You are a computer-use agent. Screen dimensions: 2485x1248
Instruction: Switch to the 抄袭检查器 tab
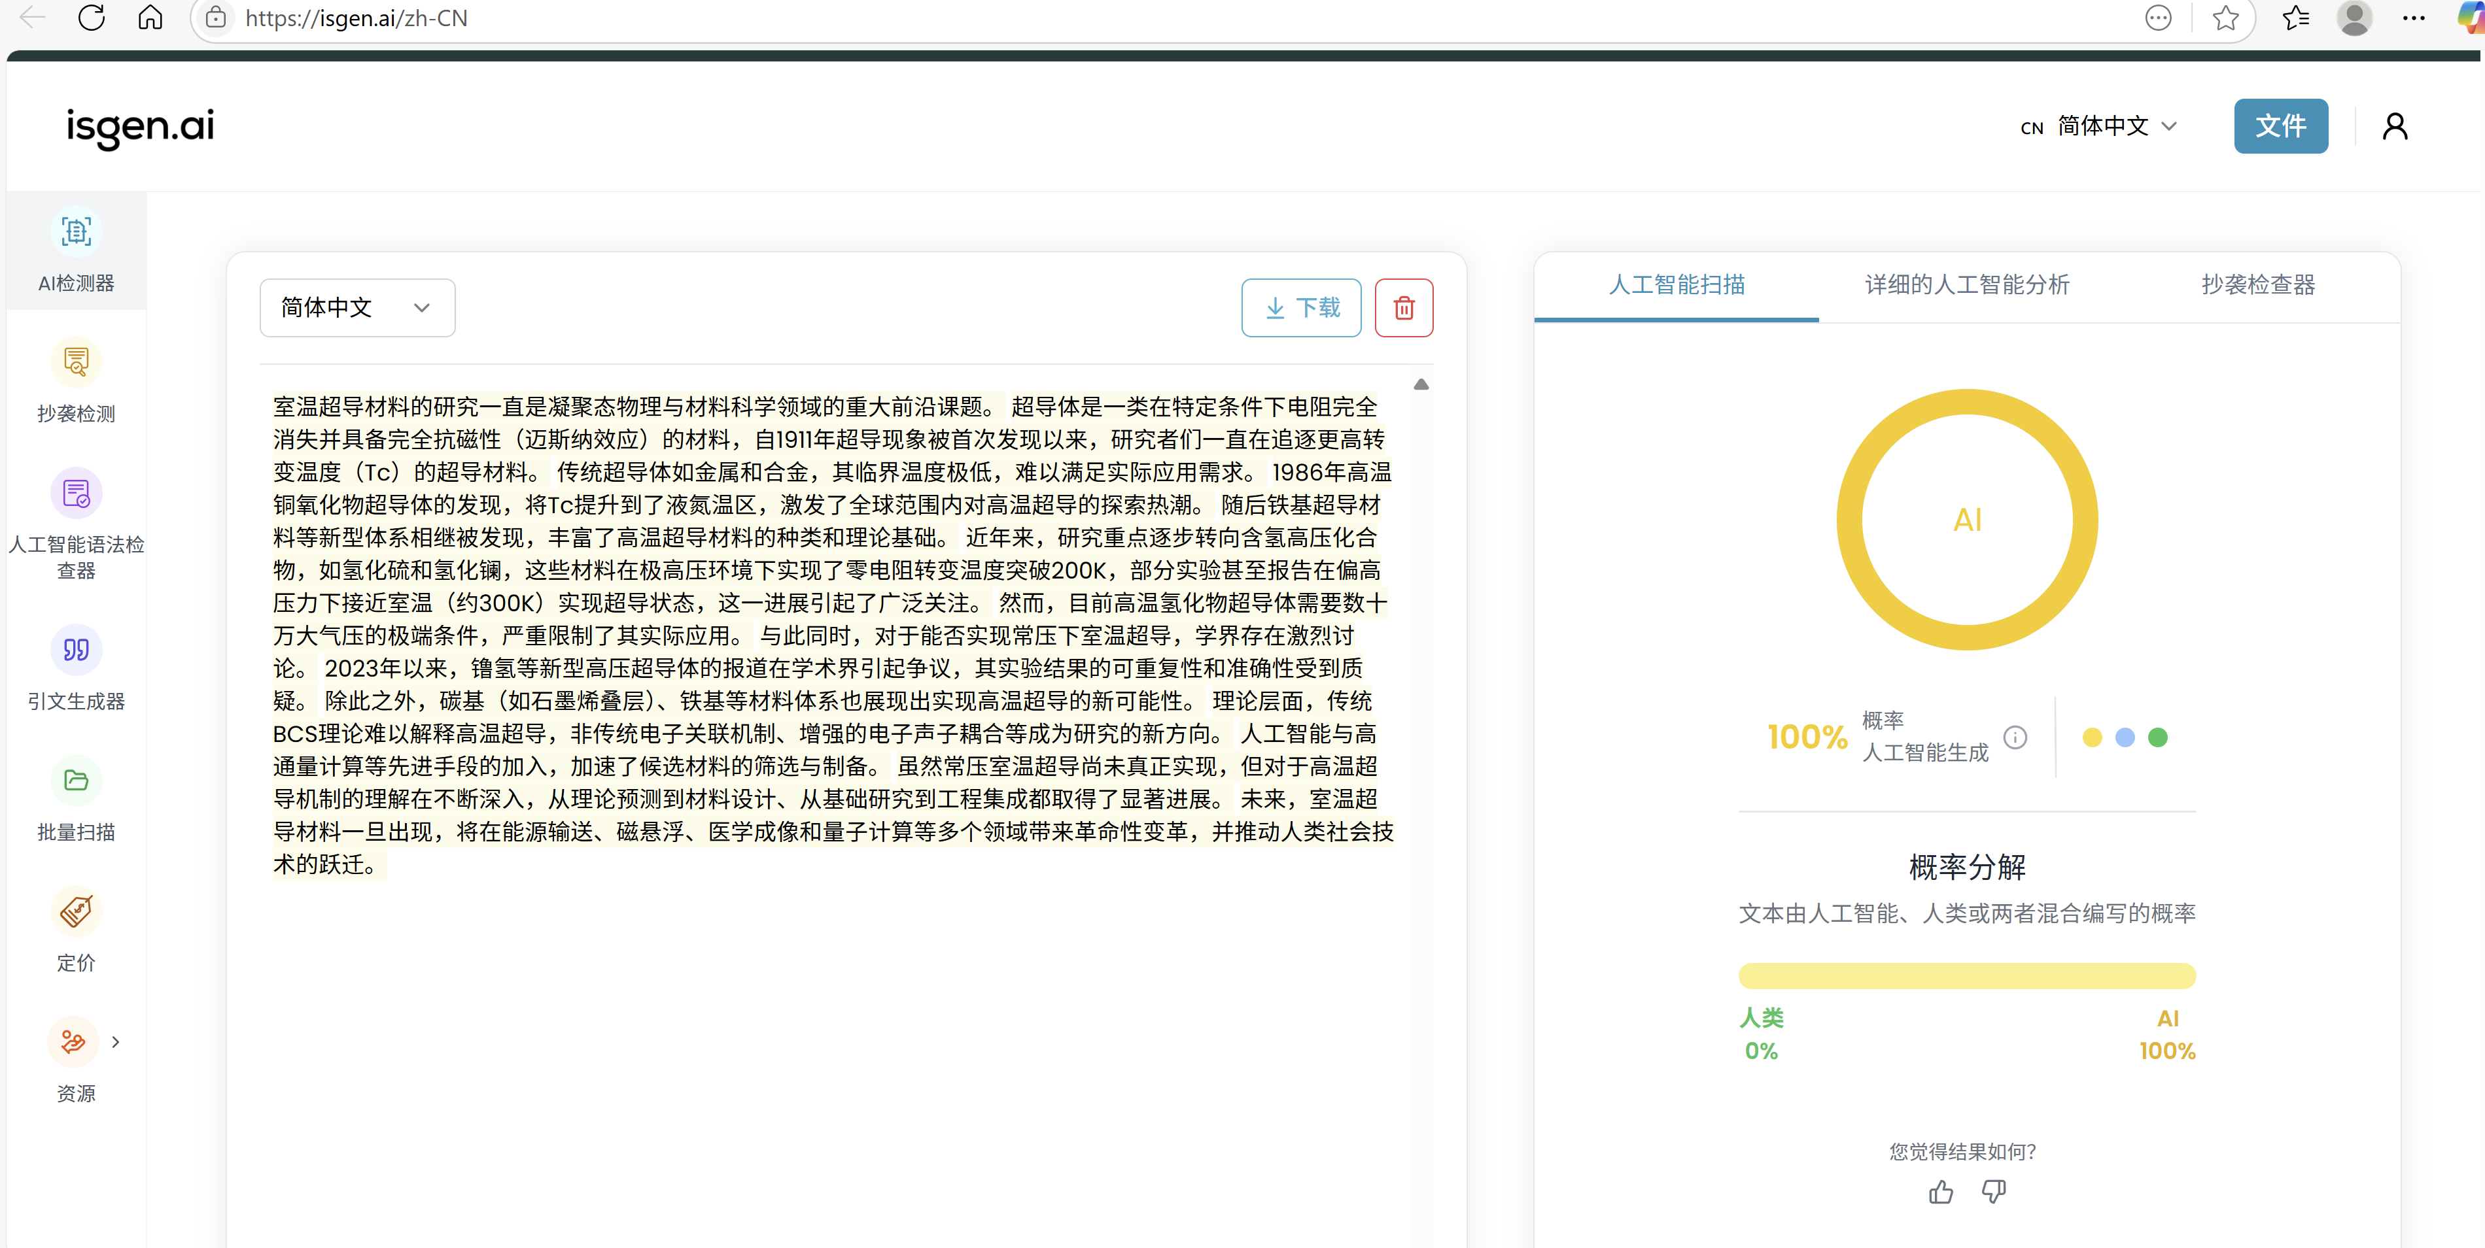[2257, 284]
